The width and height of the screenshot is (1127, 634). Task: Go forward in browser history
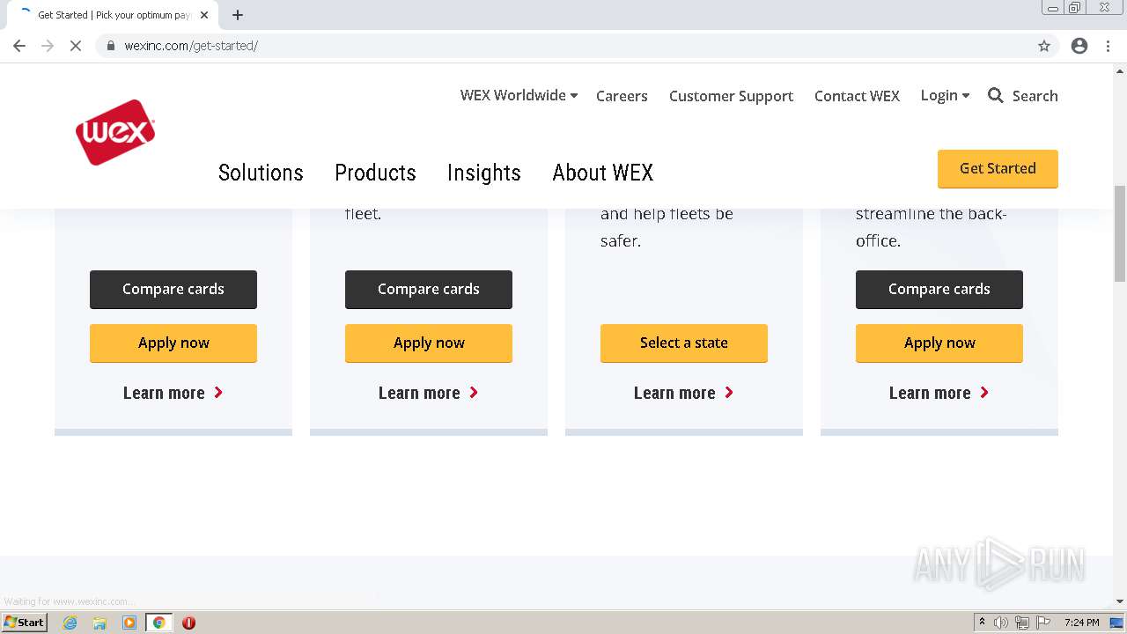[48, 46]
